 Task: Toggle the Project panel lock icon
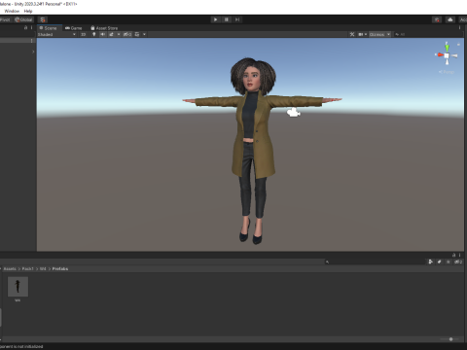453,255
